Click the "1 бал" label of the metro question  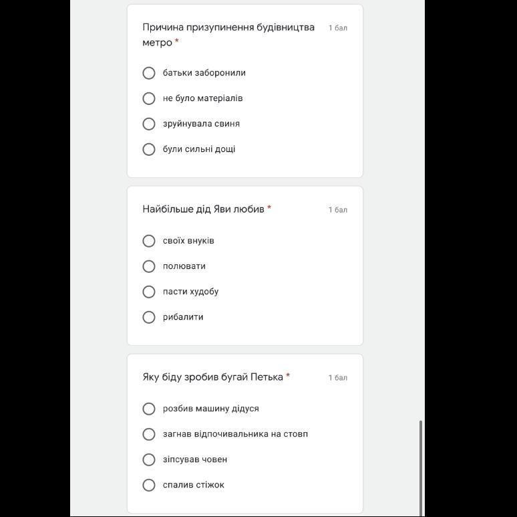point(337,28)
